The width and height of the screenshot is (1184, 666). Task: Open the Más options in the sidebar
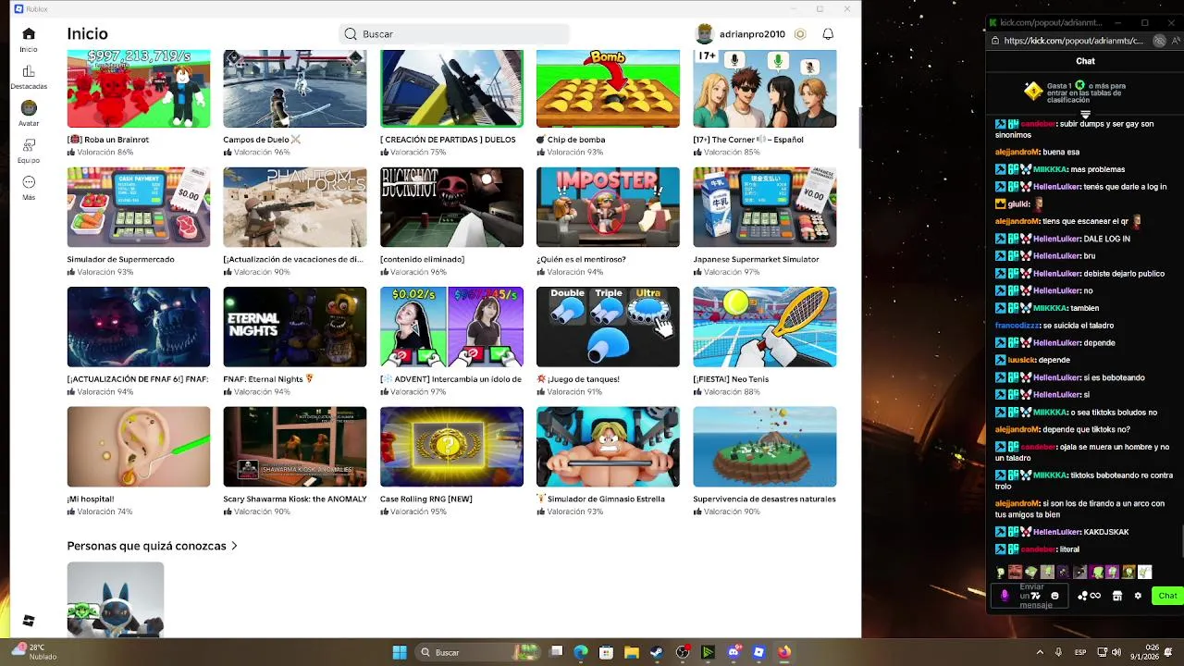29,189
